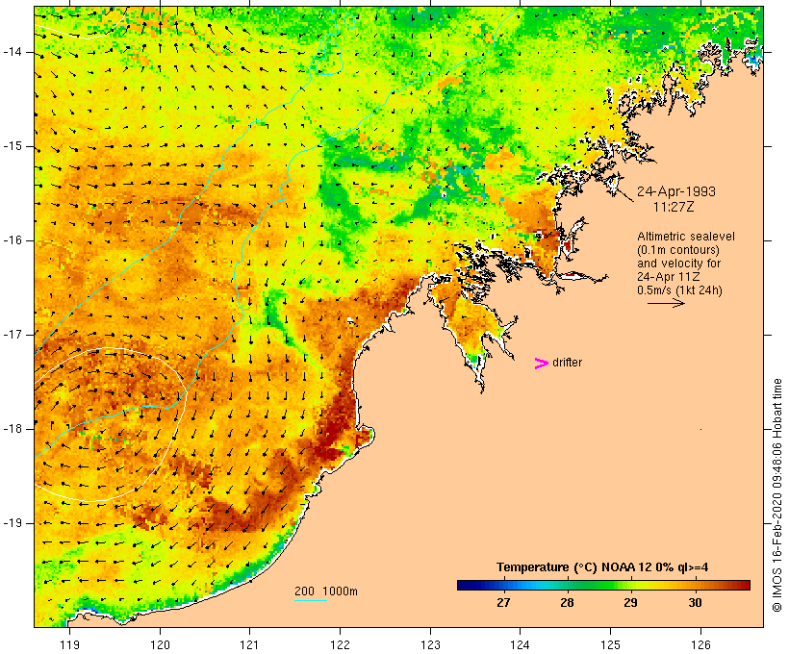Click the text "0.5m/s (1kt 24h)"
789x654 pixels.
(679, 290)
